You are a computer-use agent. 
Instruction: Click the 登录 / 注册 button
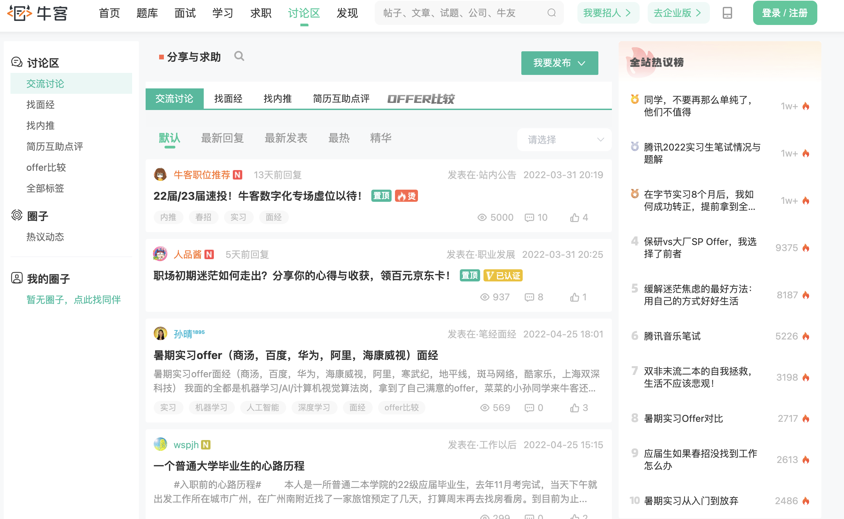pyautogui.click(x=785, y=13)
